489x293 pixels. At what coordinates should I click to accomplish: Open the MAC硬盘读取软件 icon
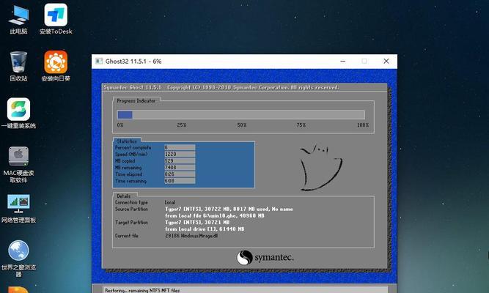pyautogui.click(x=18, y=161)
